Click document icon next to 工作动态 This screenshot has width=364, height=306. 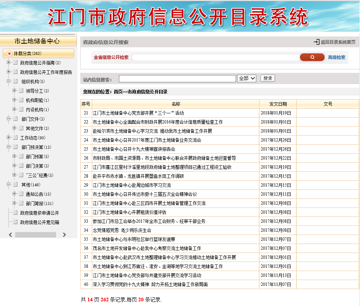(15, 137)
